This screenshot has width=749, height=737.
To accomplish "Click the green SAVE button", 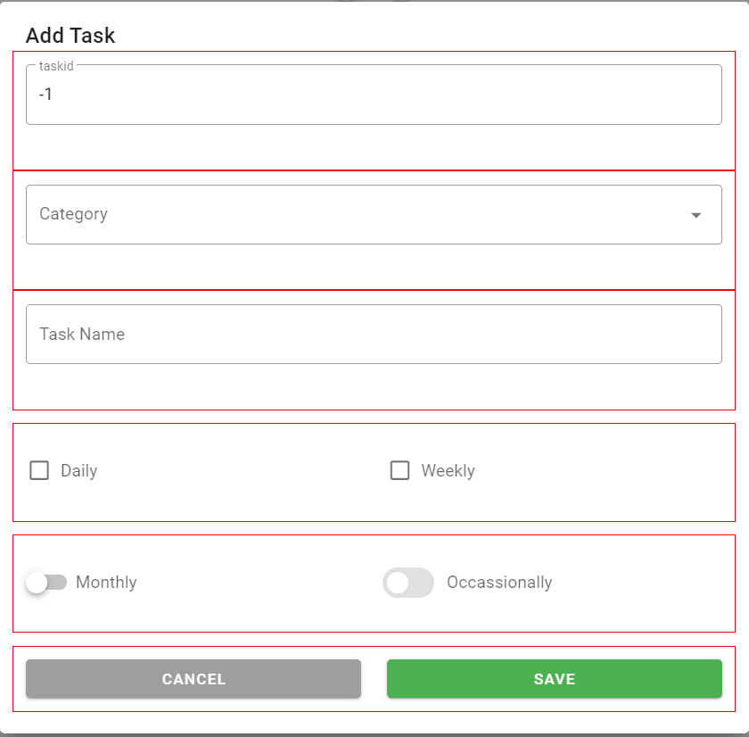I will click(x=554, y=679).
